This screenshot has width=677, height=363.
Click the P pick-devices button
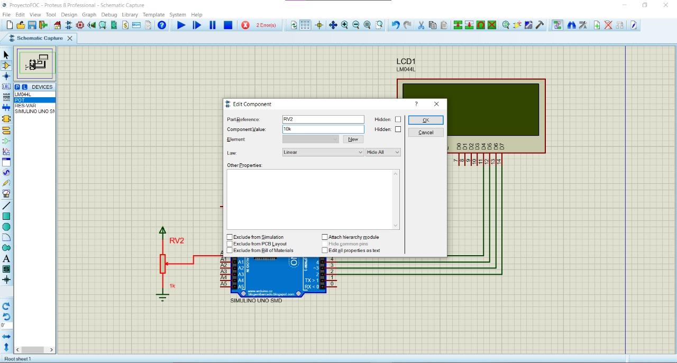(x=17, y=87)
